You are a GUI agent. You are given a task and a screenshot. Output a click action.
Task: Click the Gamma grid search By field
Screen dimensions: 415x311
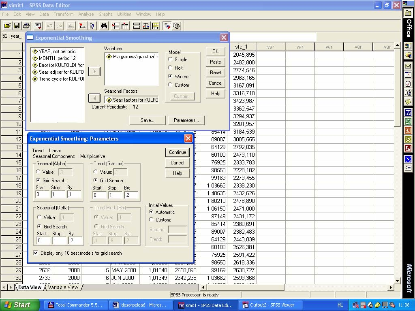[131, 195]
